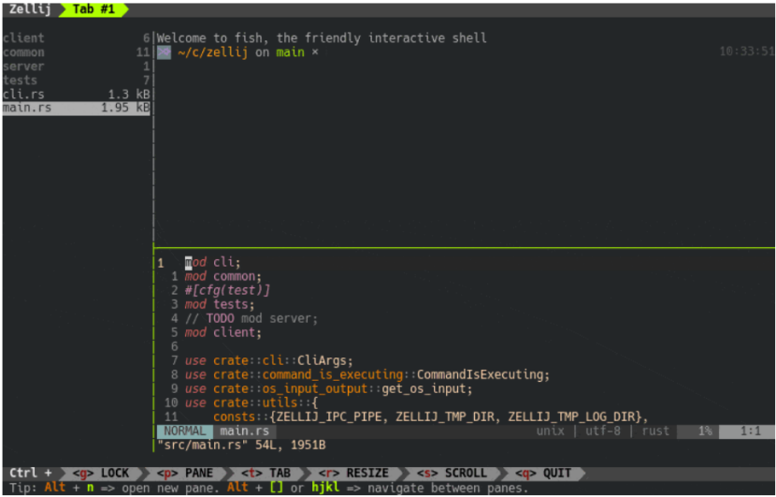776x497 pixels.
Task: Click ZELLIJ_TMP_LOG_DIR constant in line 11
Action: click(x=571, y=417)
